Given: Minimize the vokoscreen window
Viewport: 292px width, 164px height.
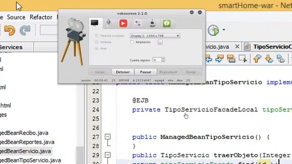Looking at the screenshot, I should coord(192,12).
